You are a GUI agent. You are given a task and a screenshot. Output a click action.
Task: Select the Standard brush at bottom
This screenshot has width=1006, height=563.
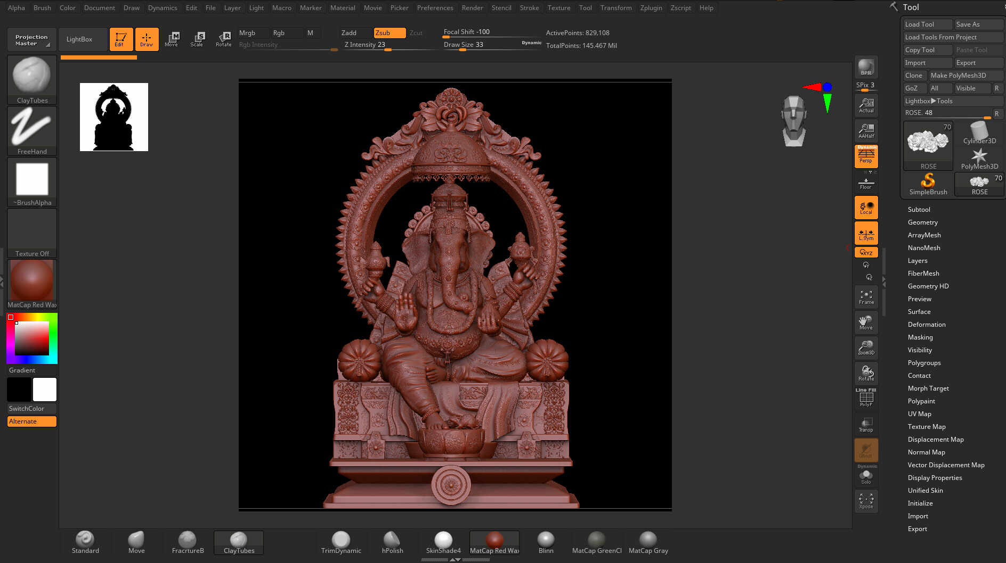click(x=85, y=543)
